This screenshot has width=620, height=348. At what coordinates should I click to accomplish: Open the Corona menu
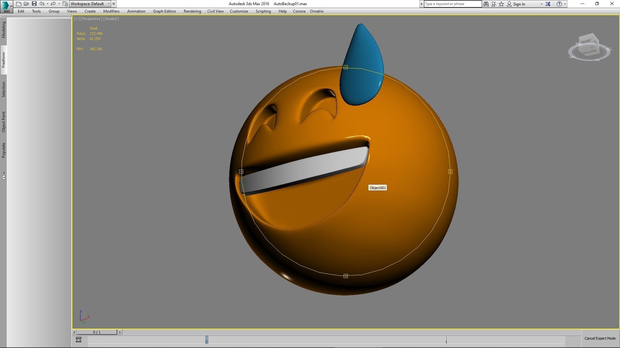tap(299, 11)
